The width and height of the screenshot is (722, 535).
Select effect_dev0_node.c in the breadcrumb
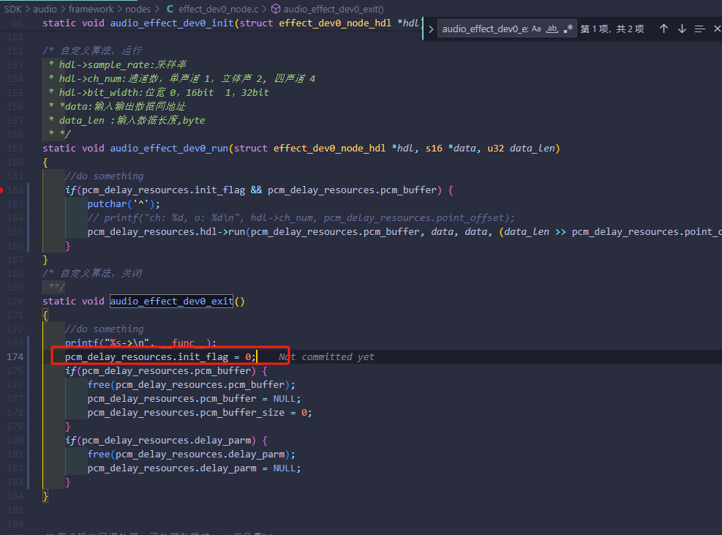[218, 10]
